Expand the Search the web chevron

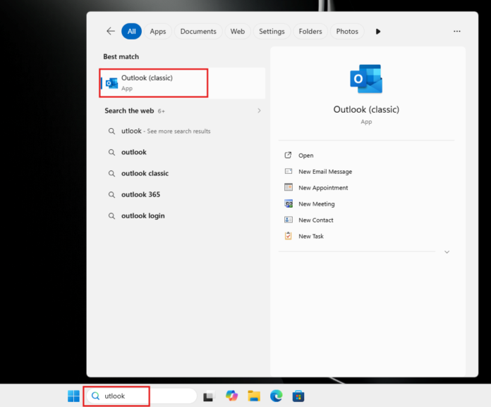(259, 111)
